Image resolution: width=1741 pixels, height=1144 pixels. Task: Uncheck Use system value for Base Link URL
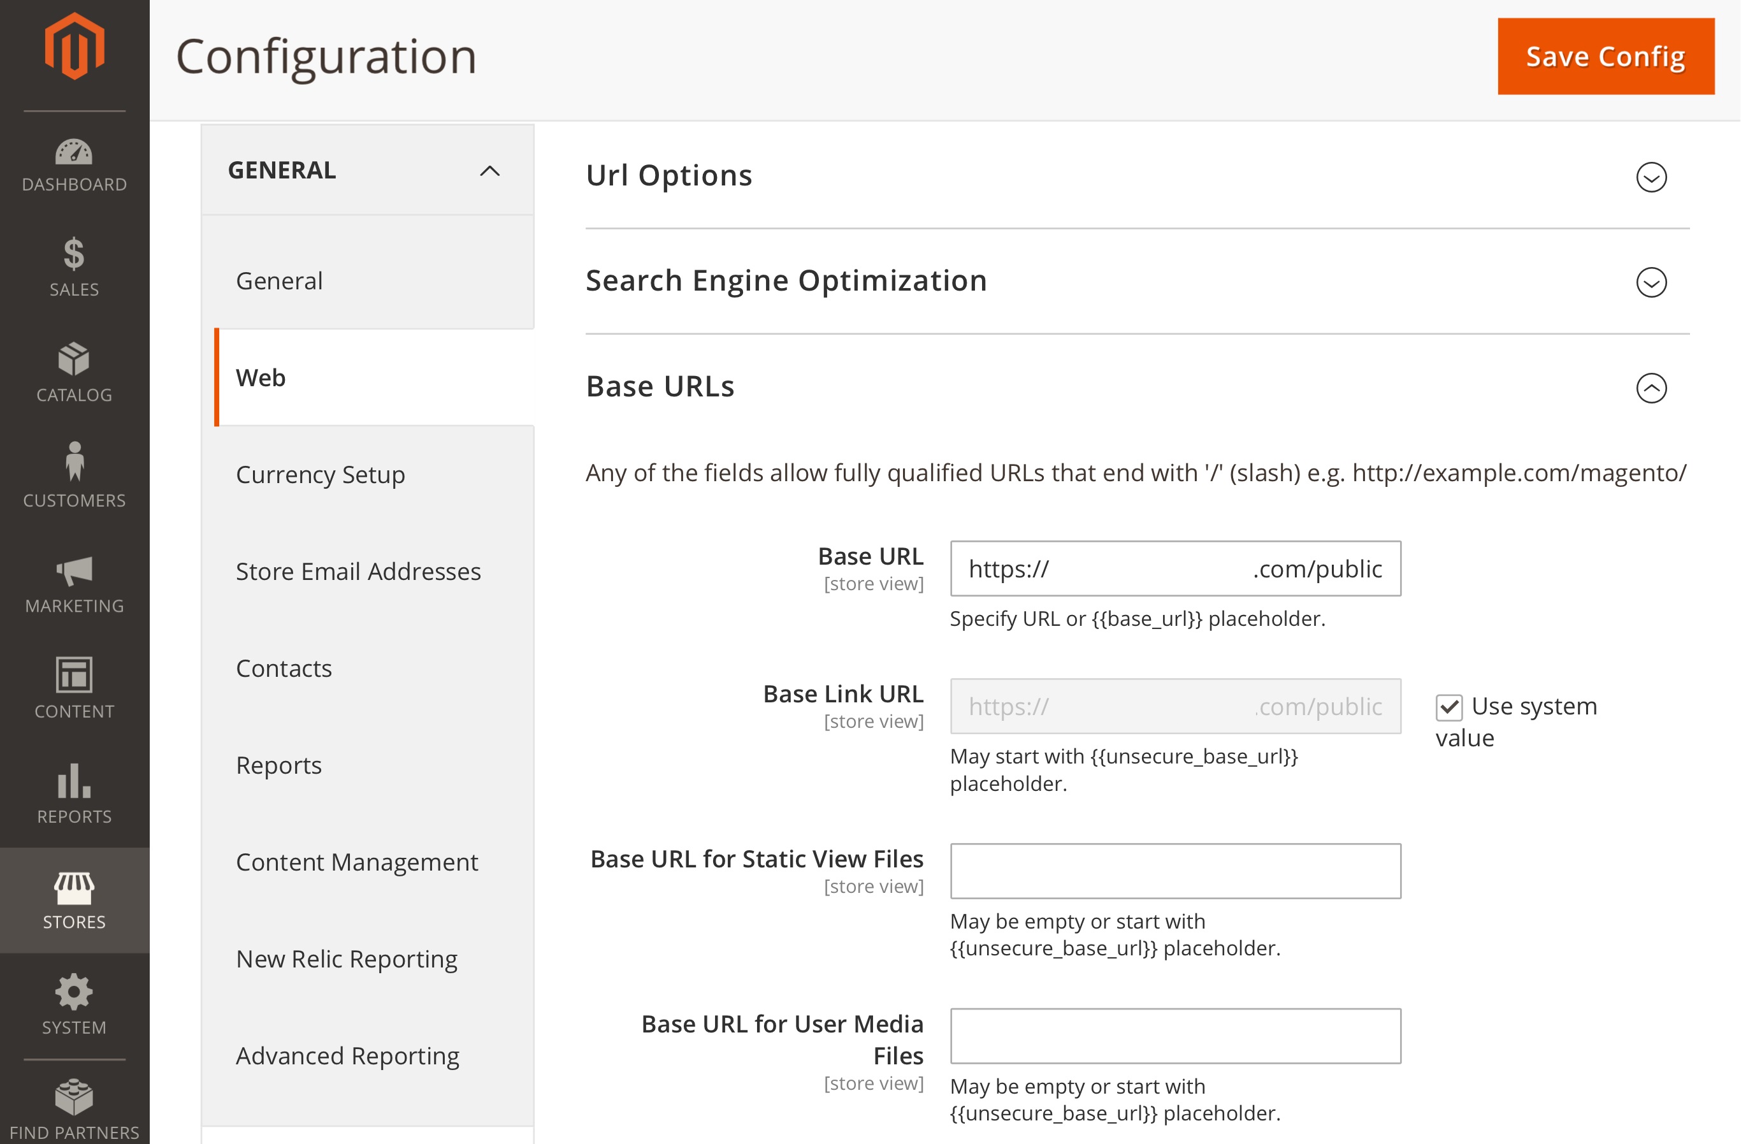[1449, 707]
